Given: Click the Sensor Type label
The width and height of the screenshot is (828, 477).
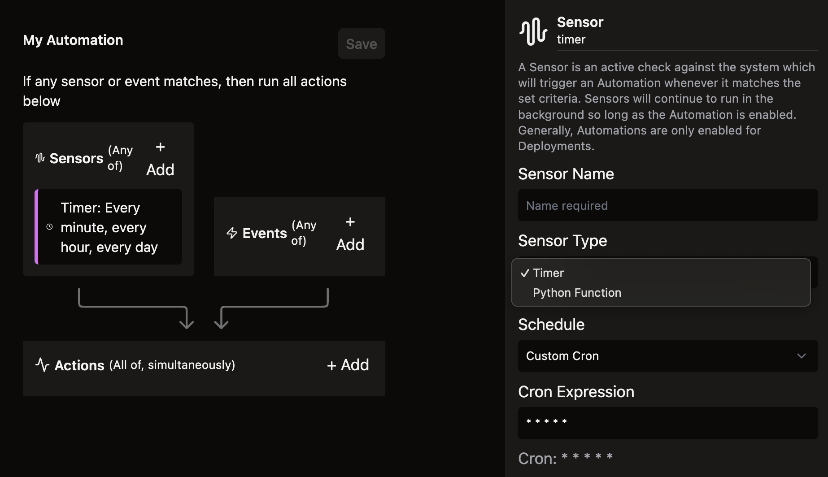Looking at the screenshot, I should (562, 241).
